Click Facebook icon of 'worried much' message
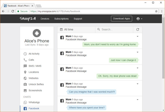Image resolution: width=165 pixels, height=112 pixels. click(x=62, y=85)
